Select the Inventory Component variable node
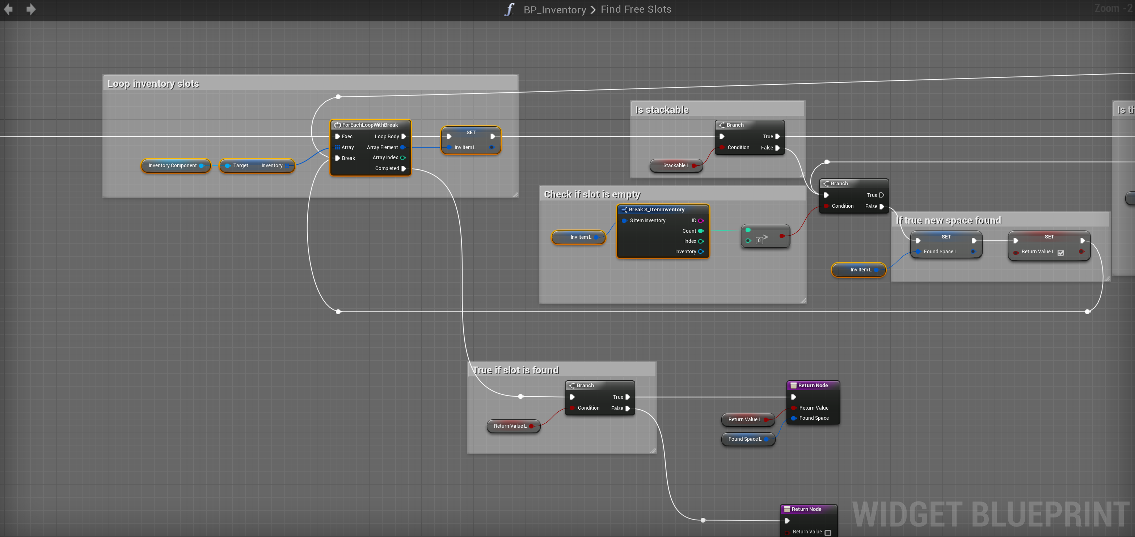This screenshot has width=1135, height=537. coord(173,166)
